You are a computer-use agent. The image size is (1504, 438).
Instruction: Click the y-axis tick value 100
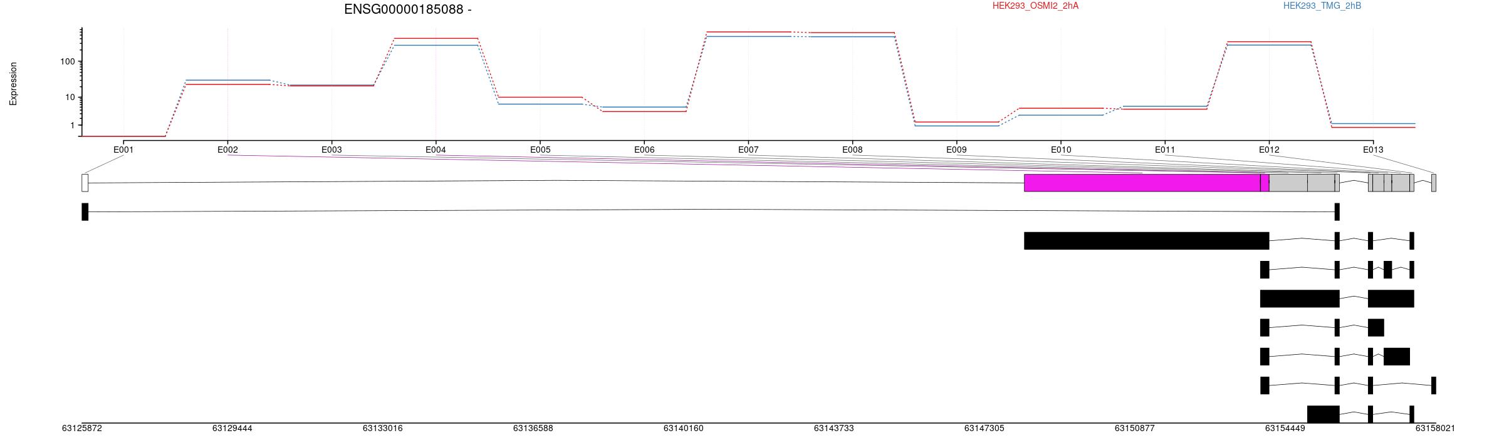tap(68, 61)
